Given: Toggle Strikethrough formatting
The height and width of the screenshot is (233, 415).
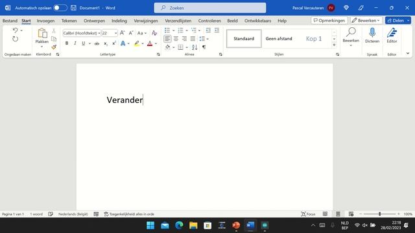Looking at the screenshot, I should [97, 43].
